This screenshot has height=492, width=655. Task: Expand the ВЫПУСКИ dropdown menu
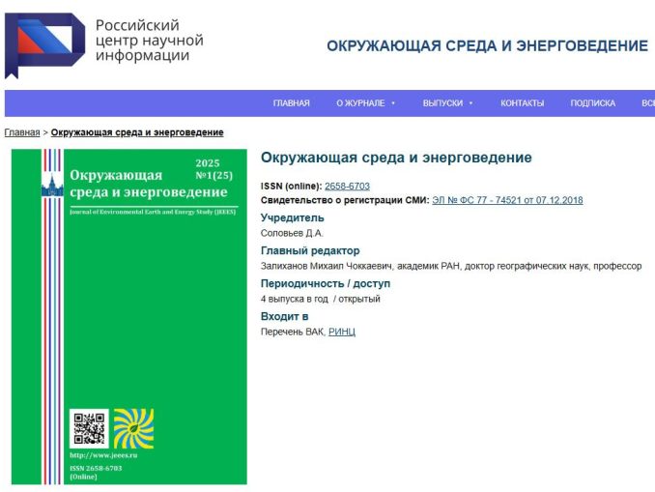point(448,103)
